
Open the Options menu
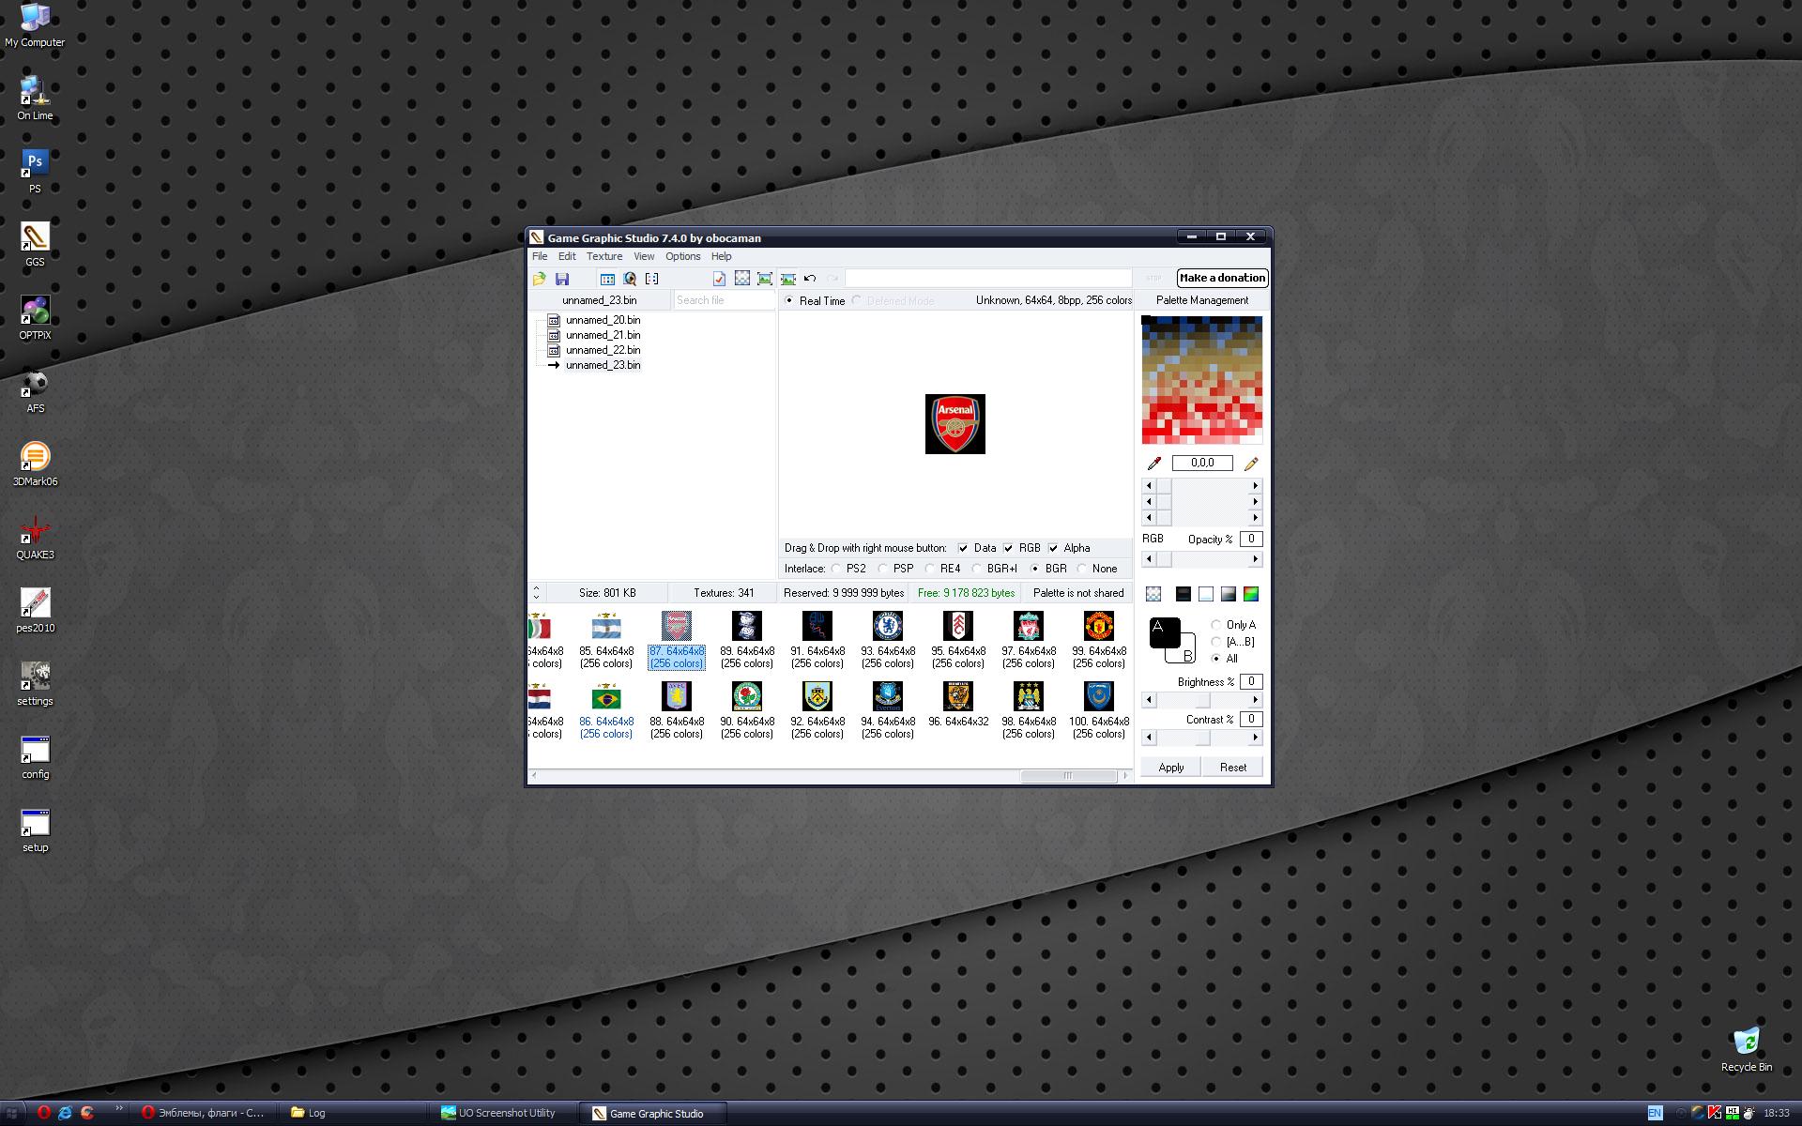point(682,256)
